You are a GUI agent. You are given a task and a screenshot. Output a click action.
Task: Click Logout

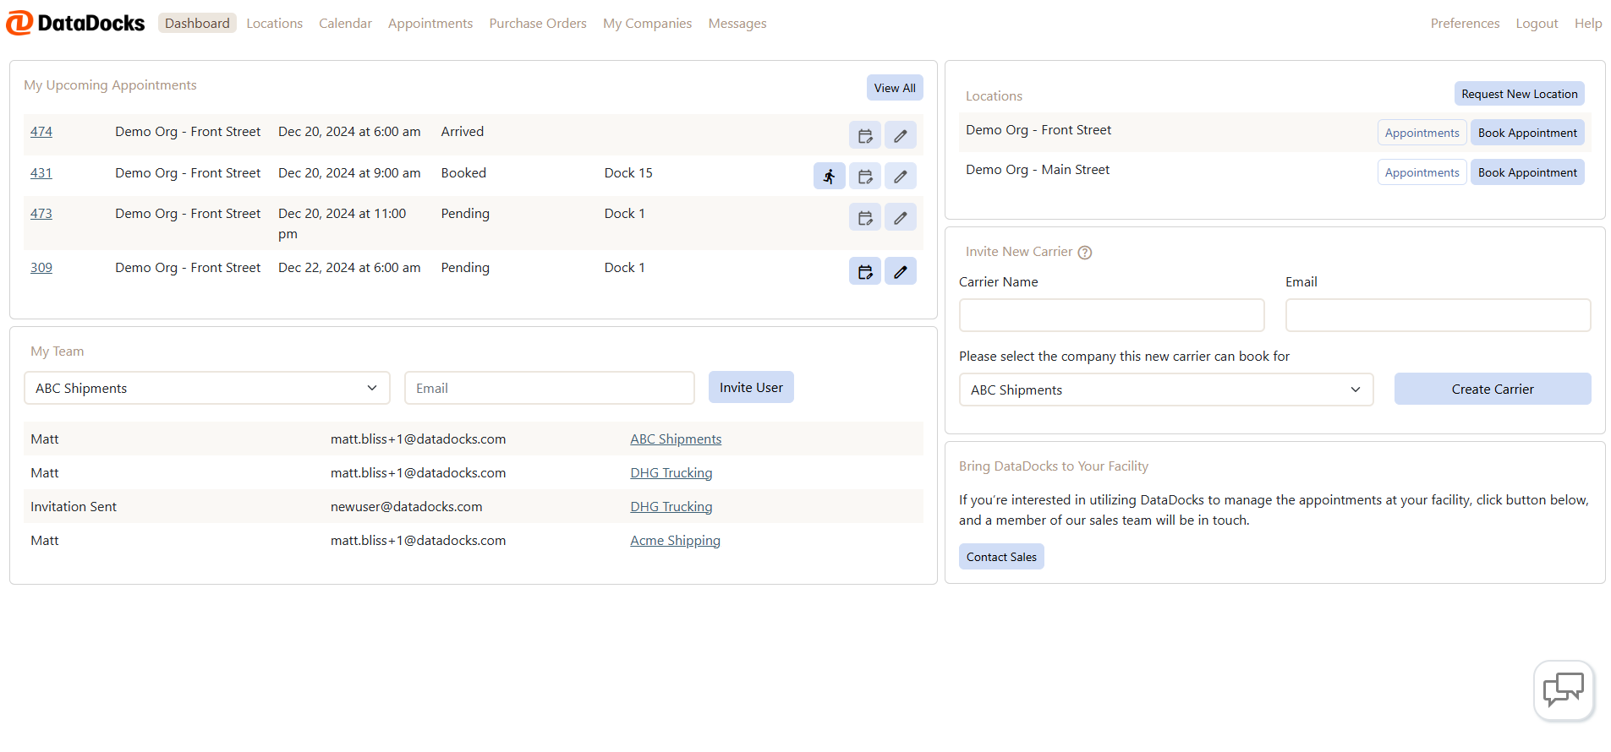point(1537,23)
